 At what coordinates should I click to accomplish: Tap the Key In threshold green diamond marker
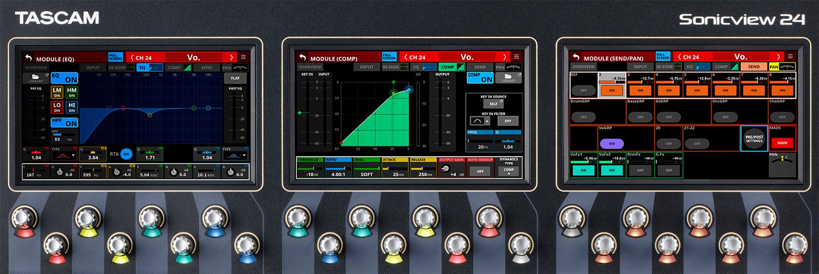[x=300, y=113]
